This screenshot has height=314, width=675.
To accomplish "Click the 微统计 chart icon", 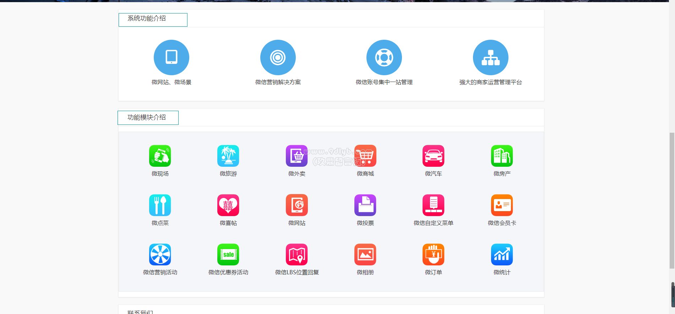I will 502,254.
